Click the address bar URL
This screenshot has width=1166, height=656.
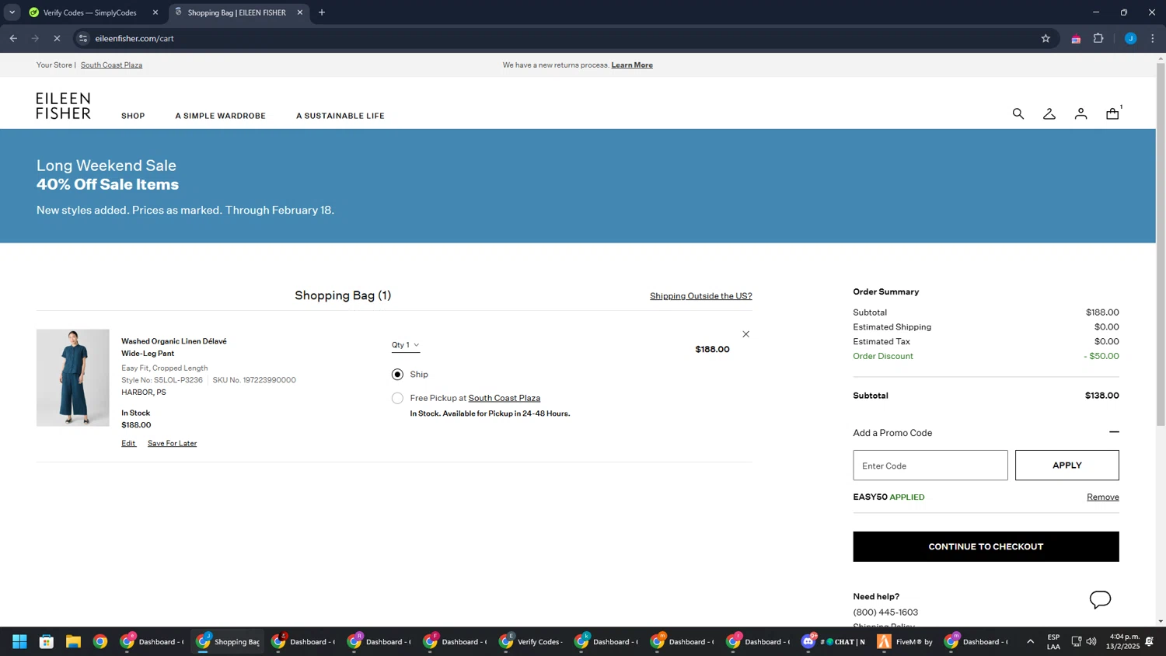click(x=134, y=38)
